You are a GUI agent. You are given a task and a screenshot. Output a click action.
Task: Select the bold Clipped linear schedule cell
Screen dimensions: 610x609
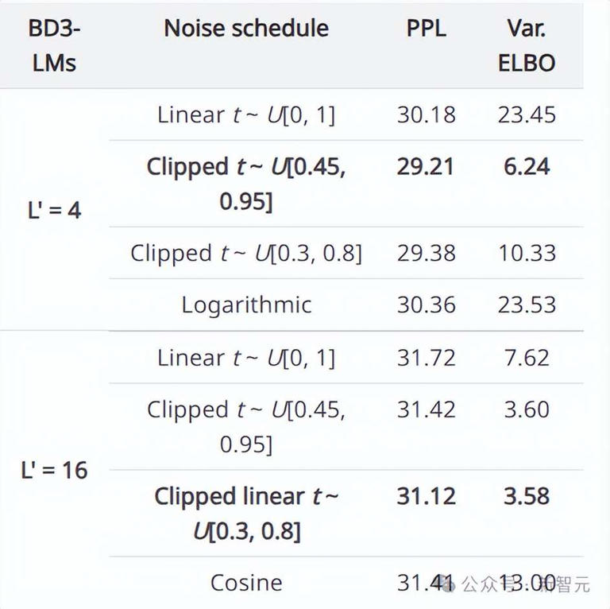[246, 514]
